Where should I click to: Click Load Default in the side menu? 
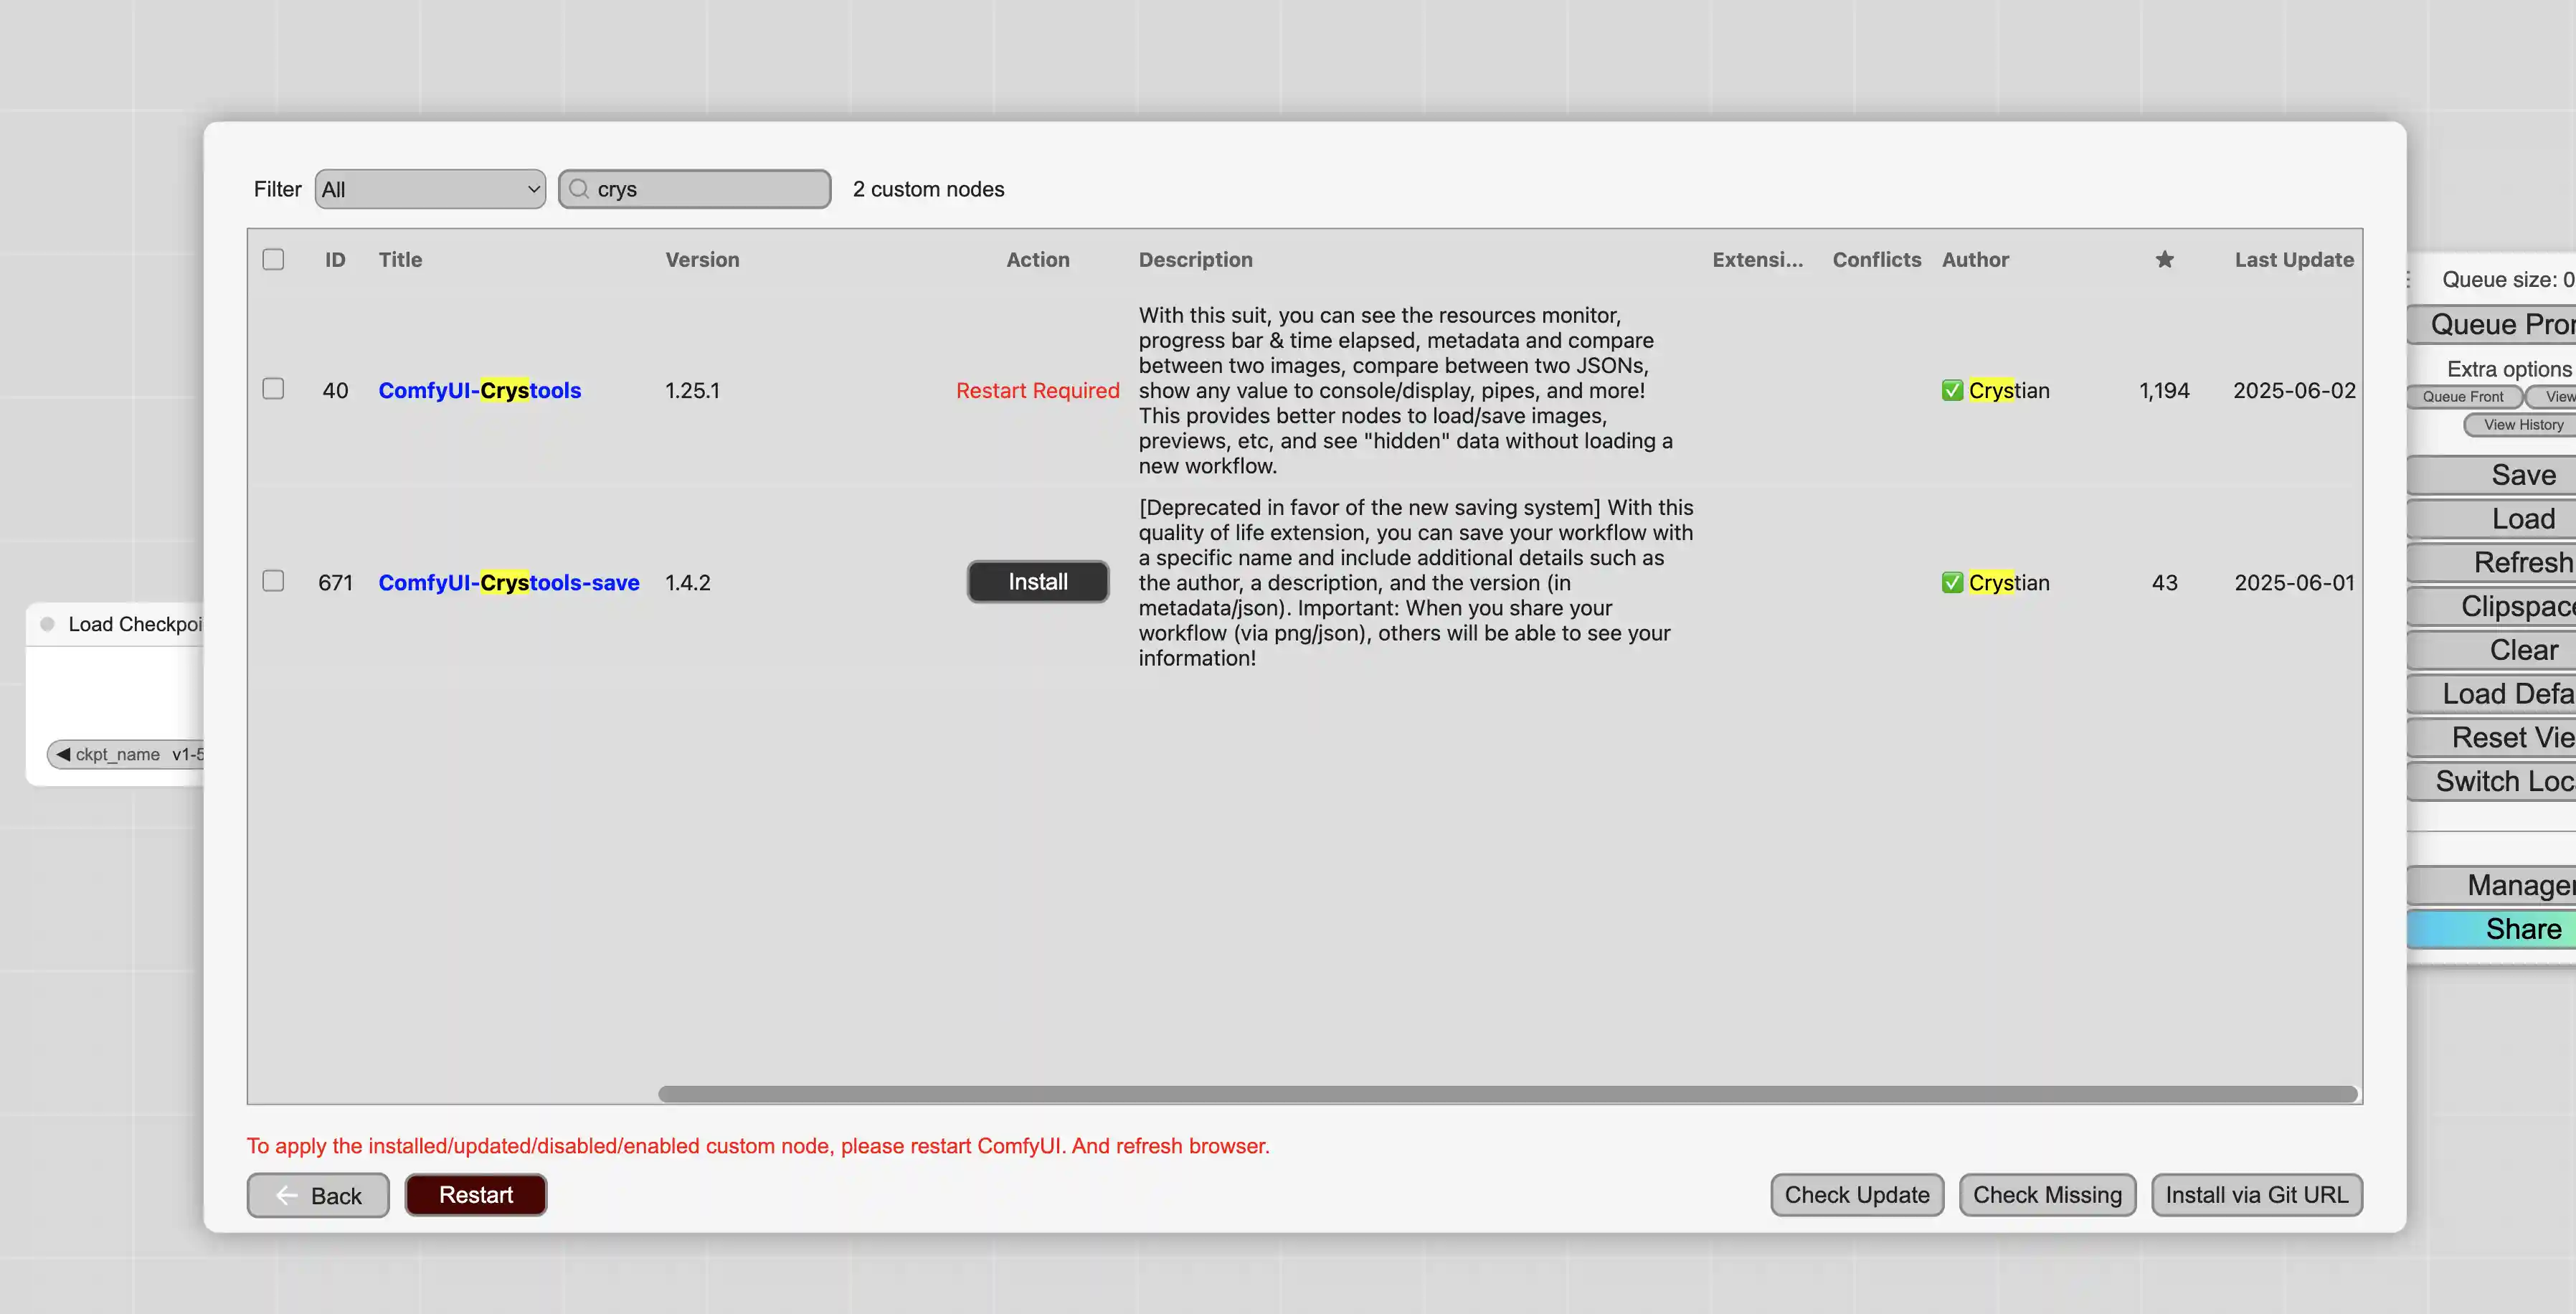pyautogui.click(x=2492, y=693)
